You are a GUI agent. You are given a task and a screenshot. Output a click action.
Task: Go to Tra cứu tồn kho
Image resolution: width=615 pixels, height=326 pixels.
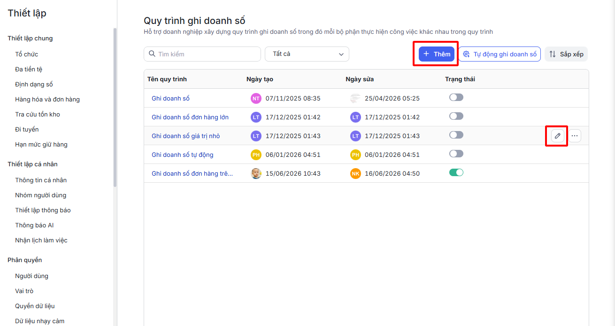[x=38, y=114]
